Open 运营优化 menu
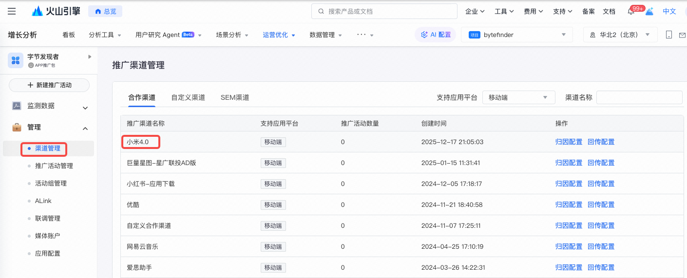This screenshot has height=278, width=687. coord(279,35)
